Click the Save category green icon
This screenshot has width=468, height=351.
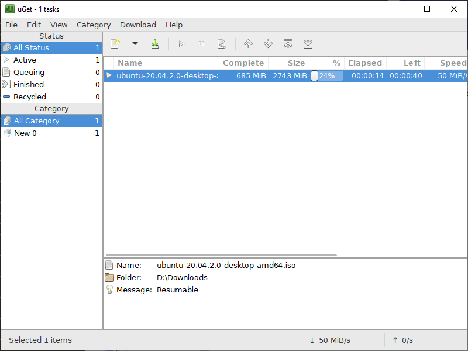[154, 44]
